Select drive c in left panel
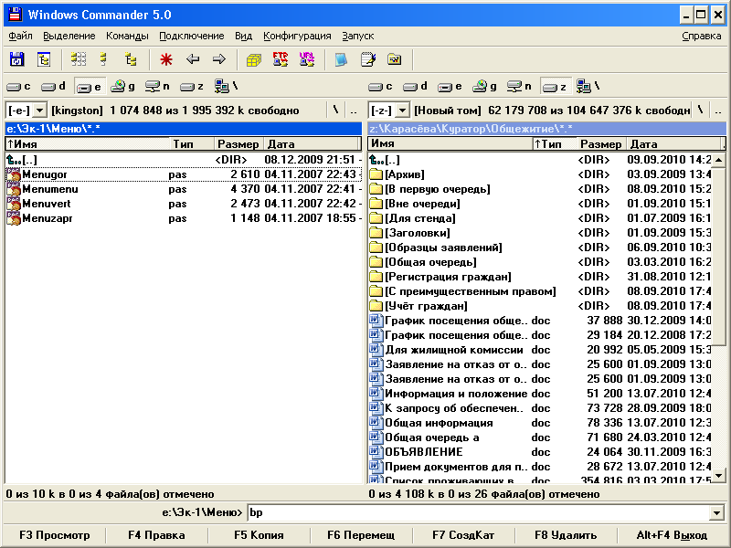The width and height of the screenshot is (731, 548). pos(18,86)
